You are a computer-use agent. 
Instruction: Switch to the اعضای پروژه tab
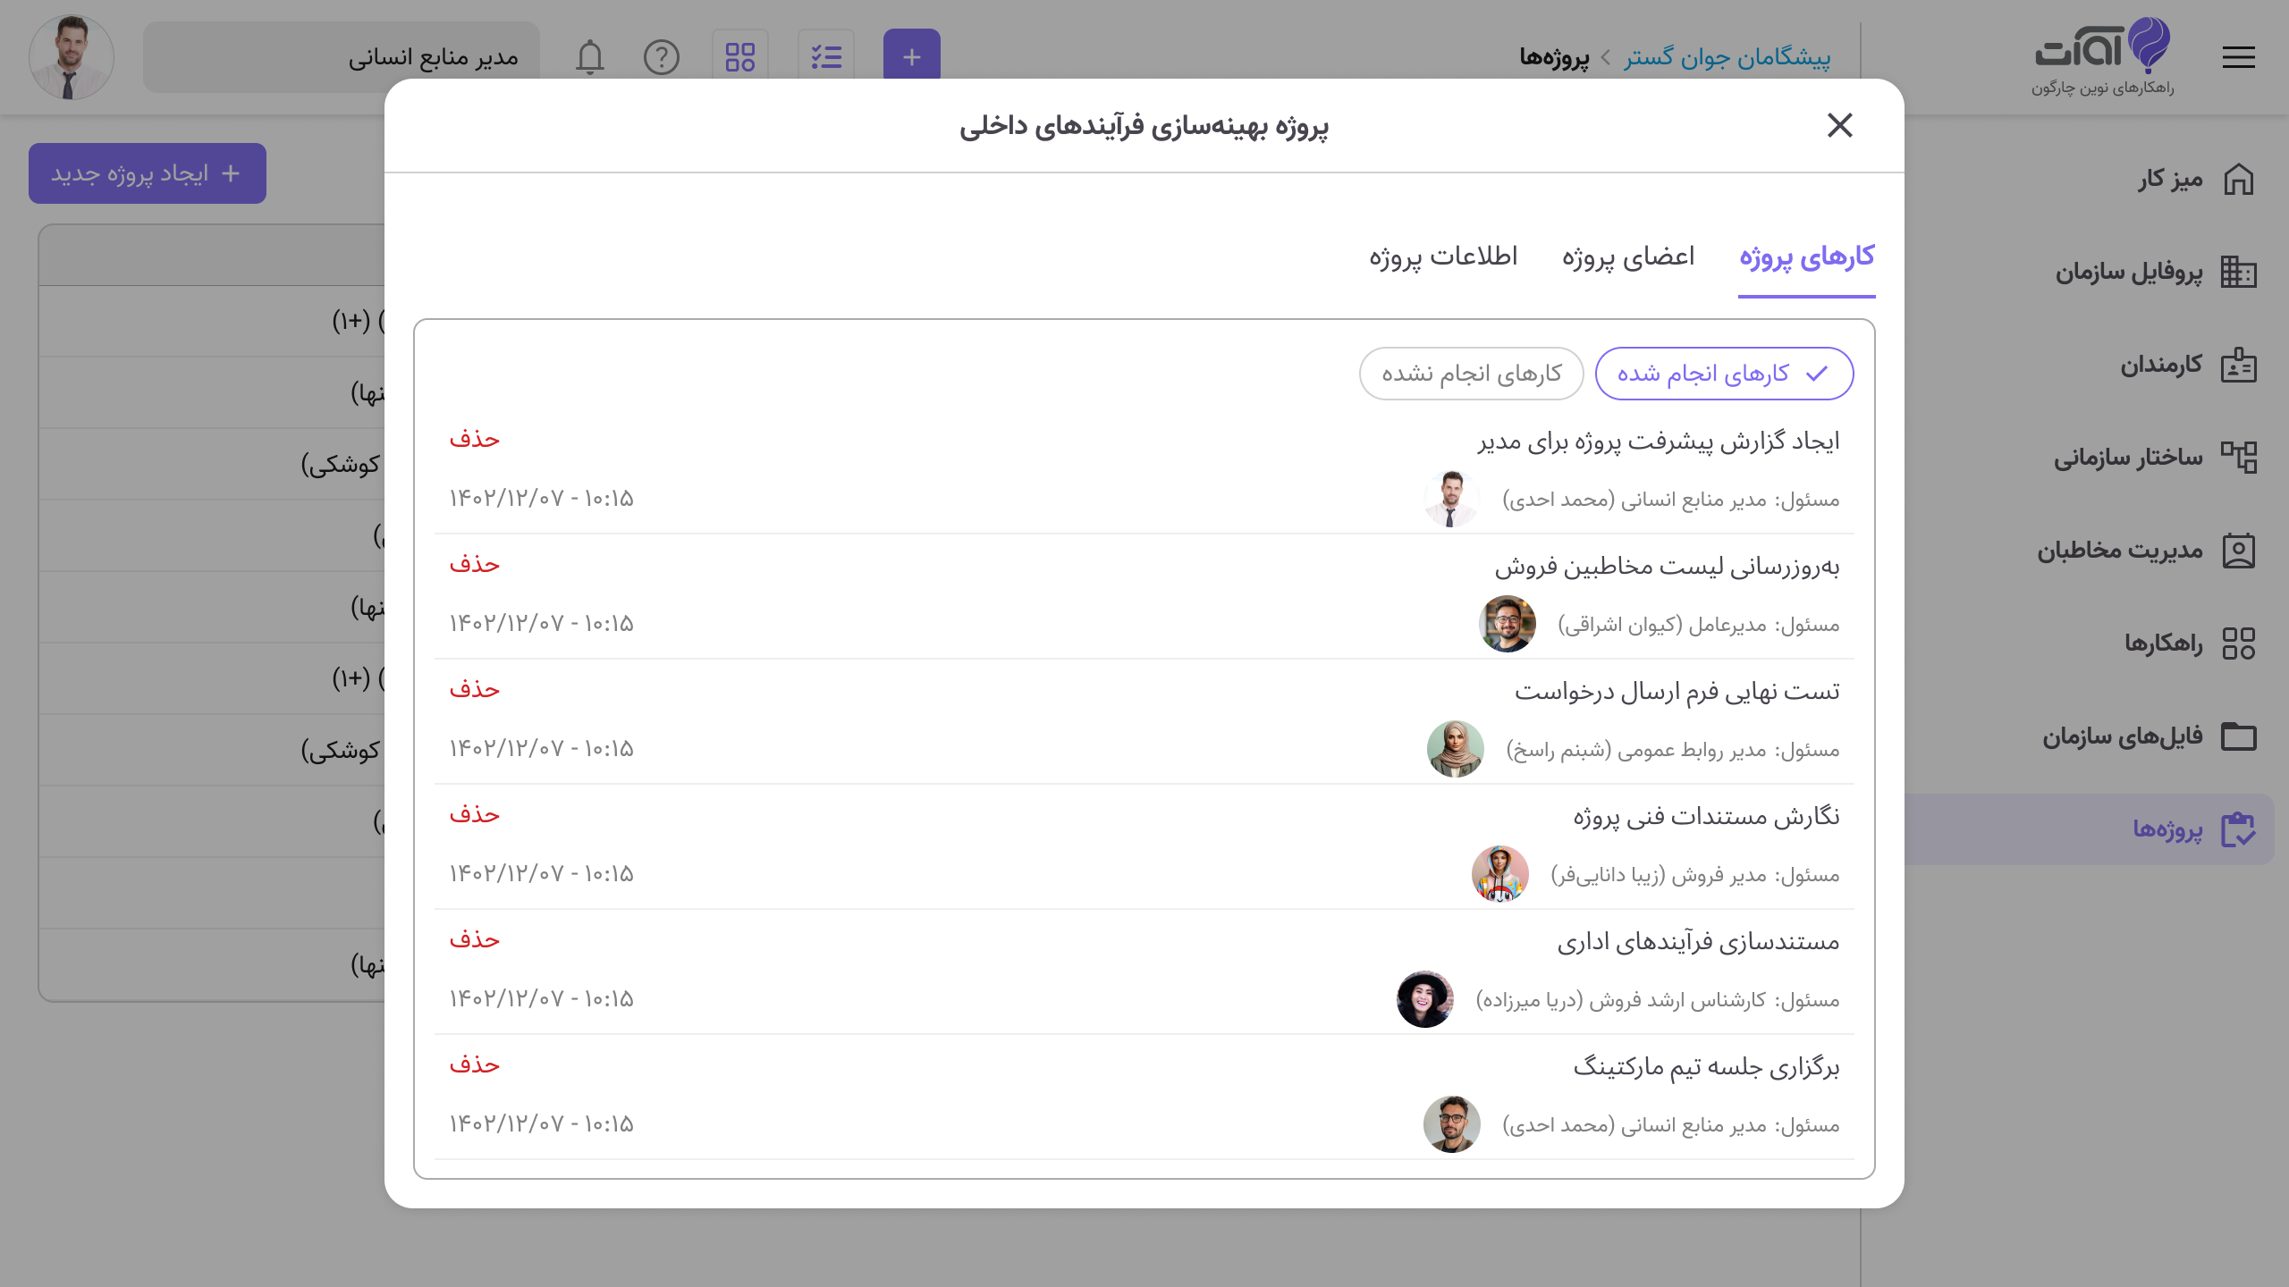[x=1628, y=257]
